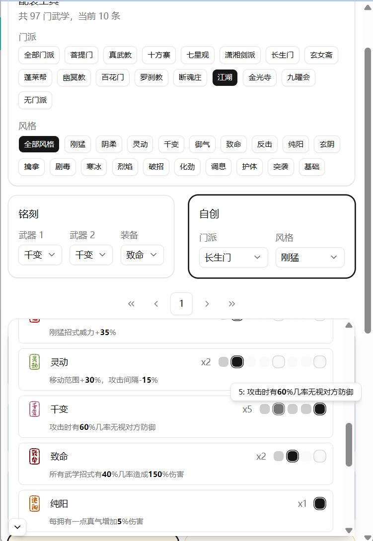The image size is (373, 541).
Task: Filter styles by 寒冰
Action: point(94,167)
